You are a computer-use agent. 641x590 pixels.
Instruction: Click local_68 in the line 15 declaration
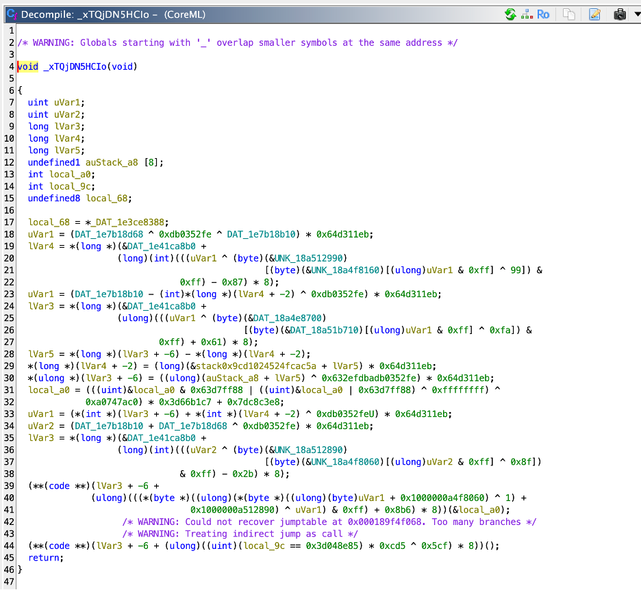click(108, 198)
